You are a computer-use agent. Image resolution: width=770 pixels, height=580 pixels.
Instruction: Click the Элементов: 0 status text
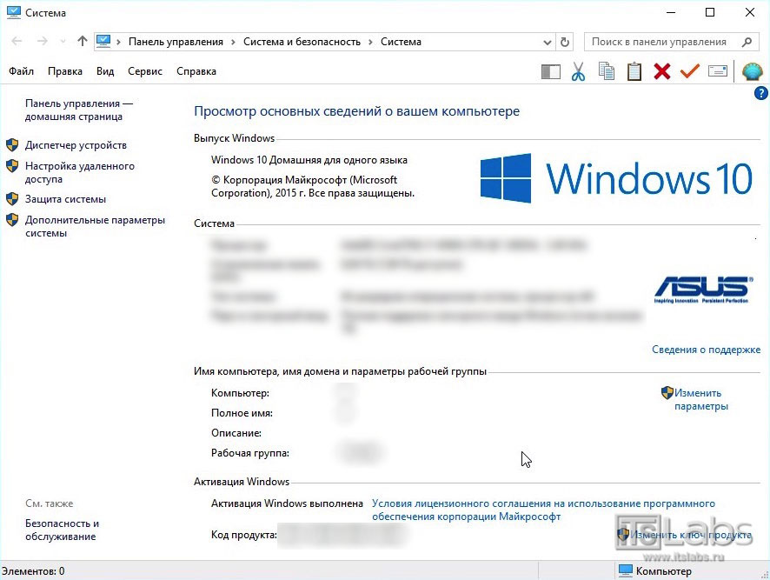click(x=33, y=571)
